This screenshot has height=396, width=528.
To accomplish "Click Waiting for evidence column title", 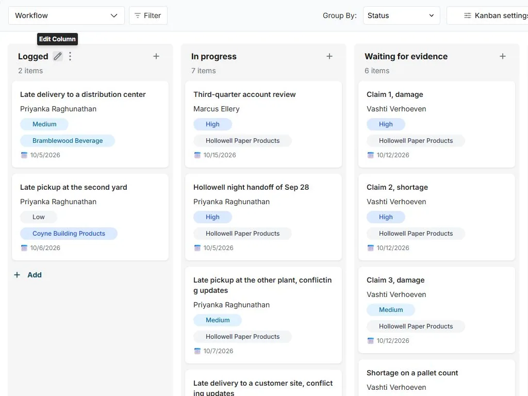I will (406, 56).
